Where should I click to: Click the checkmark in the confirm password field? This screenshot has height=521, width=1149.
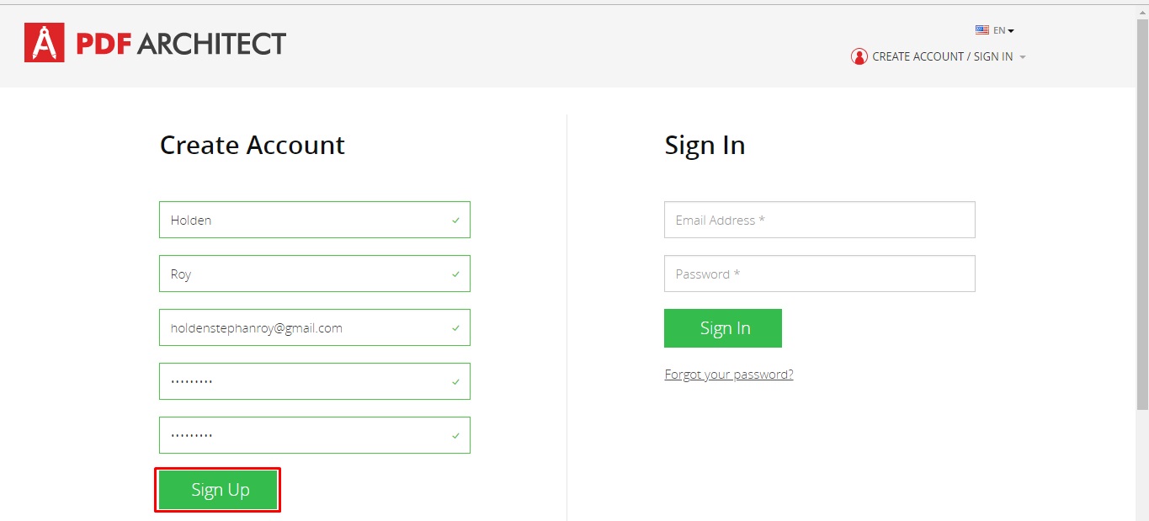click(455, 436)
